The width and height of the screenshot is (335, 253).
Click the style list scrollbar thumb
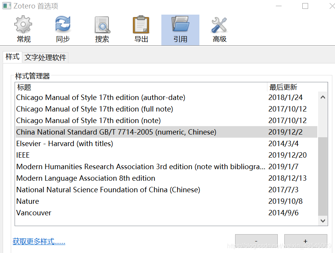coord(323,176)
